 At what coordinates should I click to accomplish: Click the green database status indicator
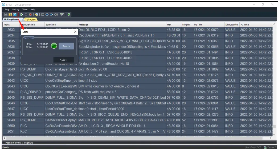pyautogui.click(x=54, y=46)
